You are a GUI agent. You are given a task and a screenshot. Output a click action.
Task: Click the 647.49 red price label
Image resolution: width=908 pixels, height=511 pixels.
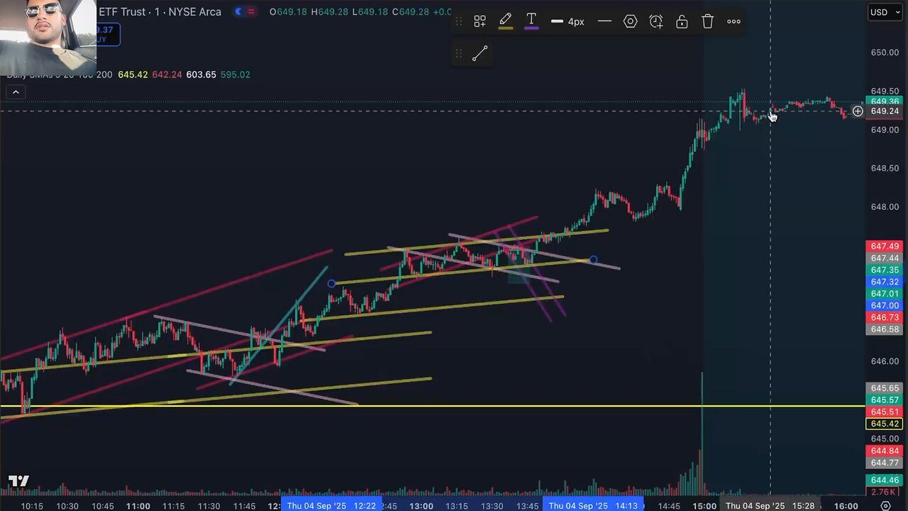tap(885, 246)
